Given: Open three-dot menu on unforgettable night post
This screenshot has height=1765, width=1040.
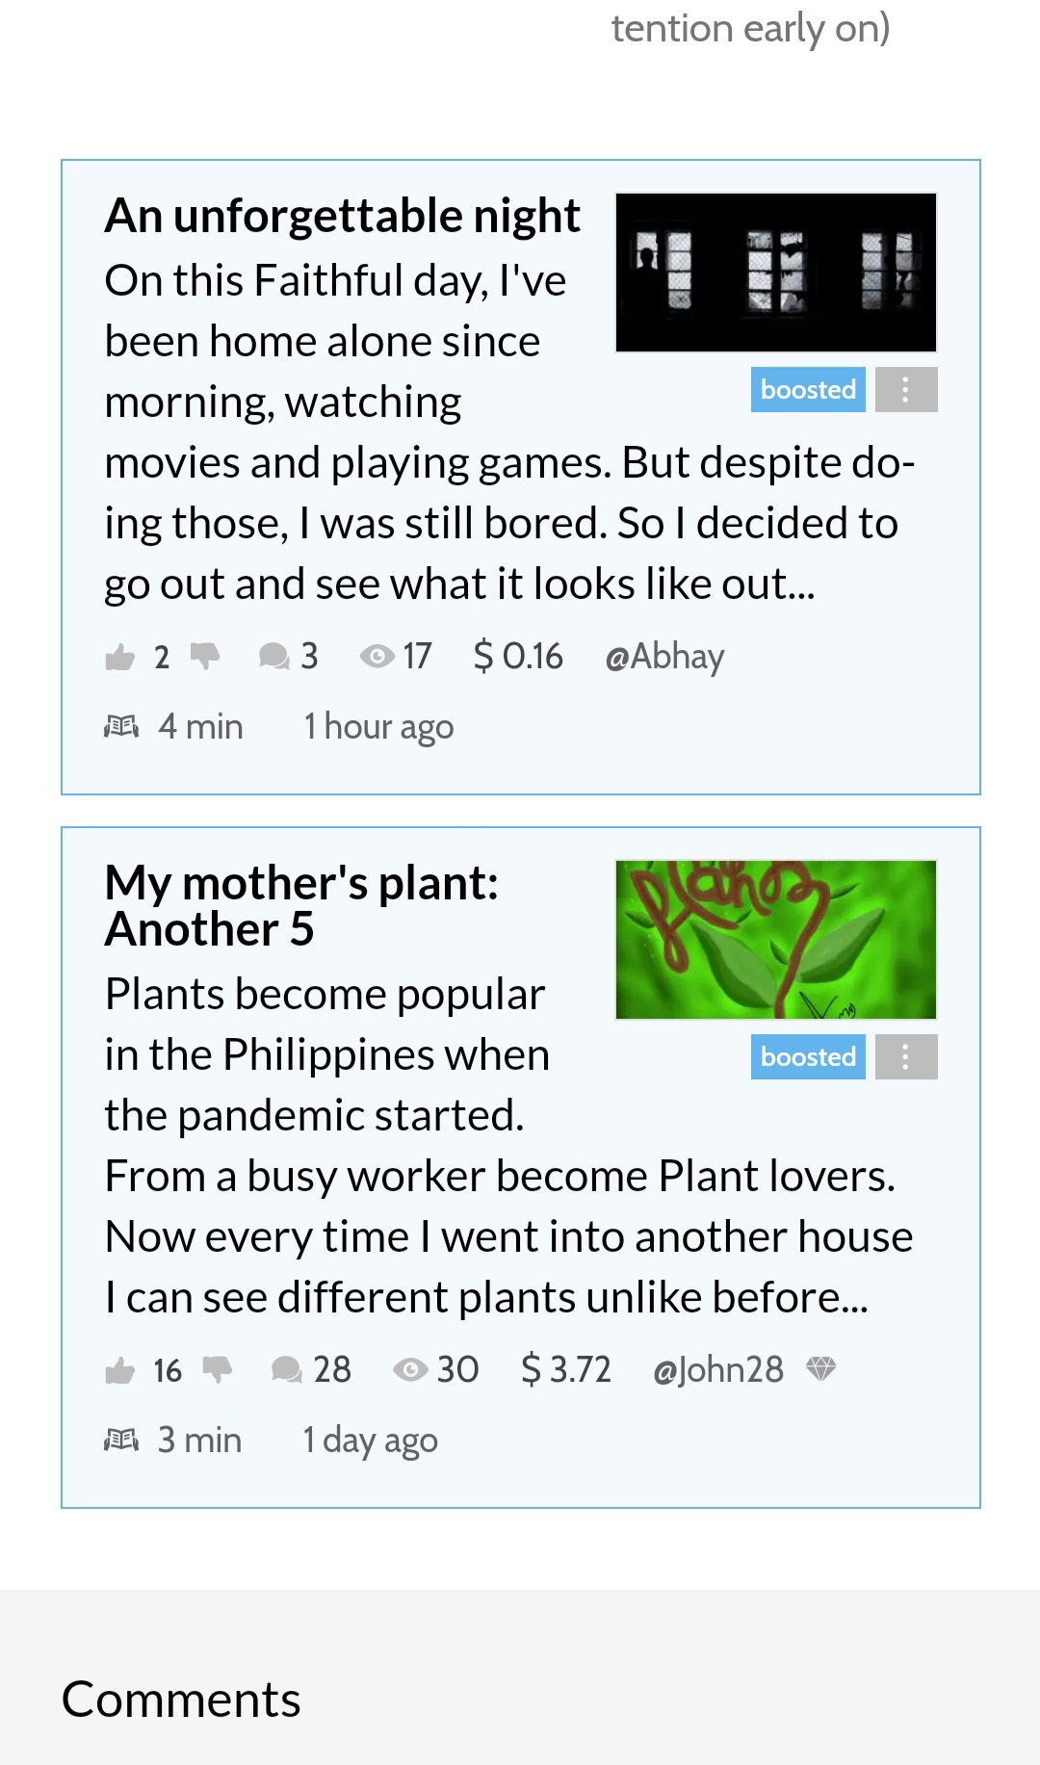Looking at the screenshot, I should [x=906, y=390].
